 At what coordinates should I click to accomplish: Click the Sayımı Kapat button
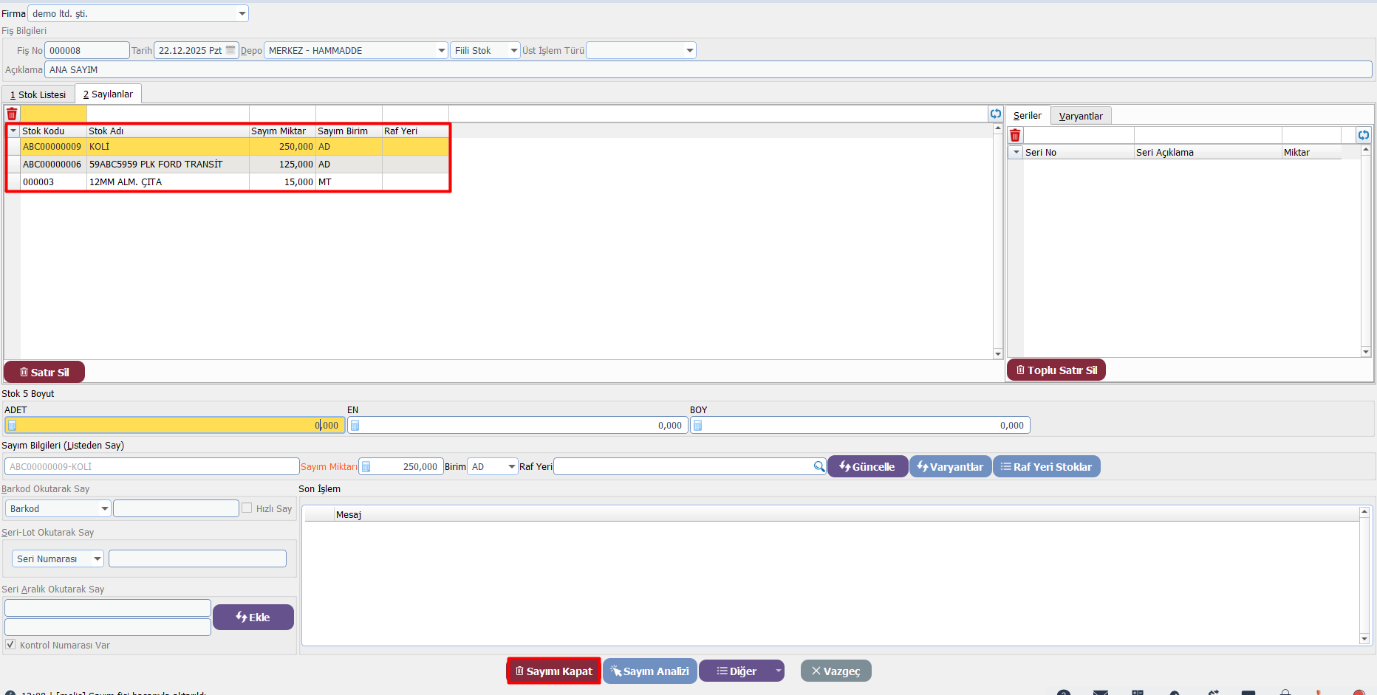click(553, 671)
